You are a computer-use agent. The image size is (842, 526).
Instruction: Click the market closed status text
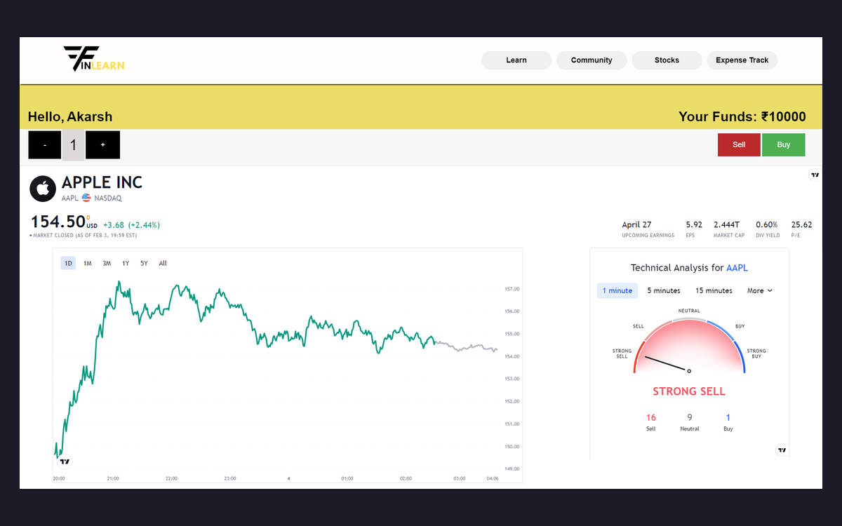click(x=83, y=236)
